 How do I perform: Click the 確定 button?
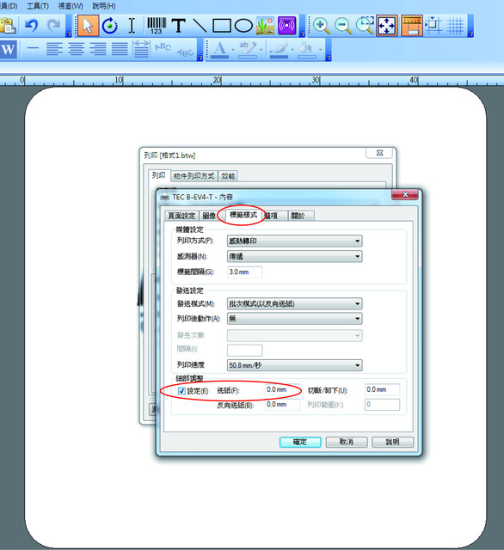click(x=300, y=442)
